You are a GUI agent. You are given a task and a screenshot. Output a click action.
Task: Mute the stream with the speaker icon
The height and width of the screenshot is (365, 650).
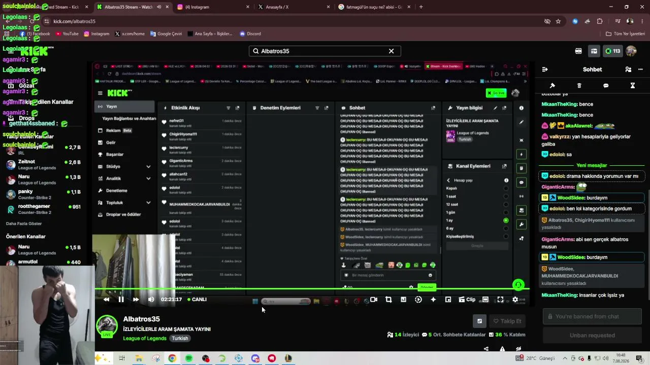(x=151, y=300)
